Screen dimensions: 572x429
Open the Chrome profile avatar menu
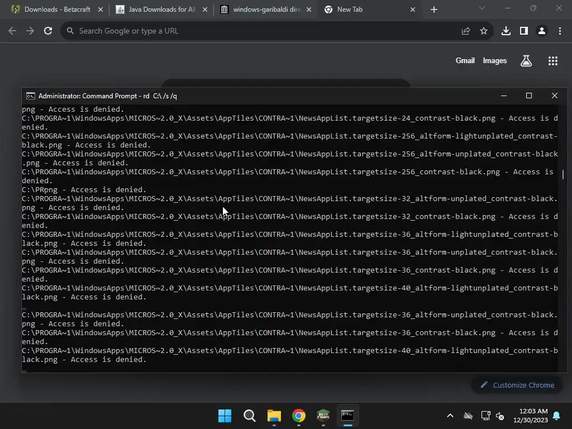542,31
